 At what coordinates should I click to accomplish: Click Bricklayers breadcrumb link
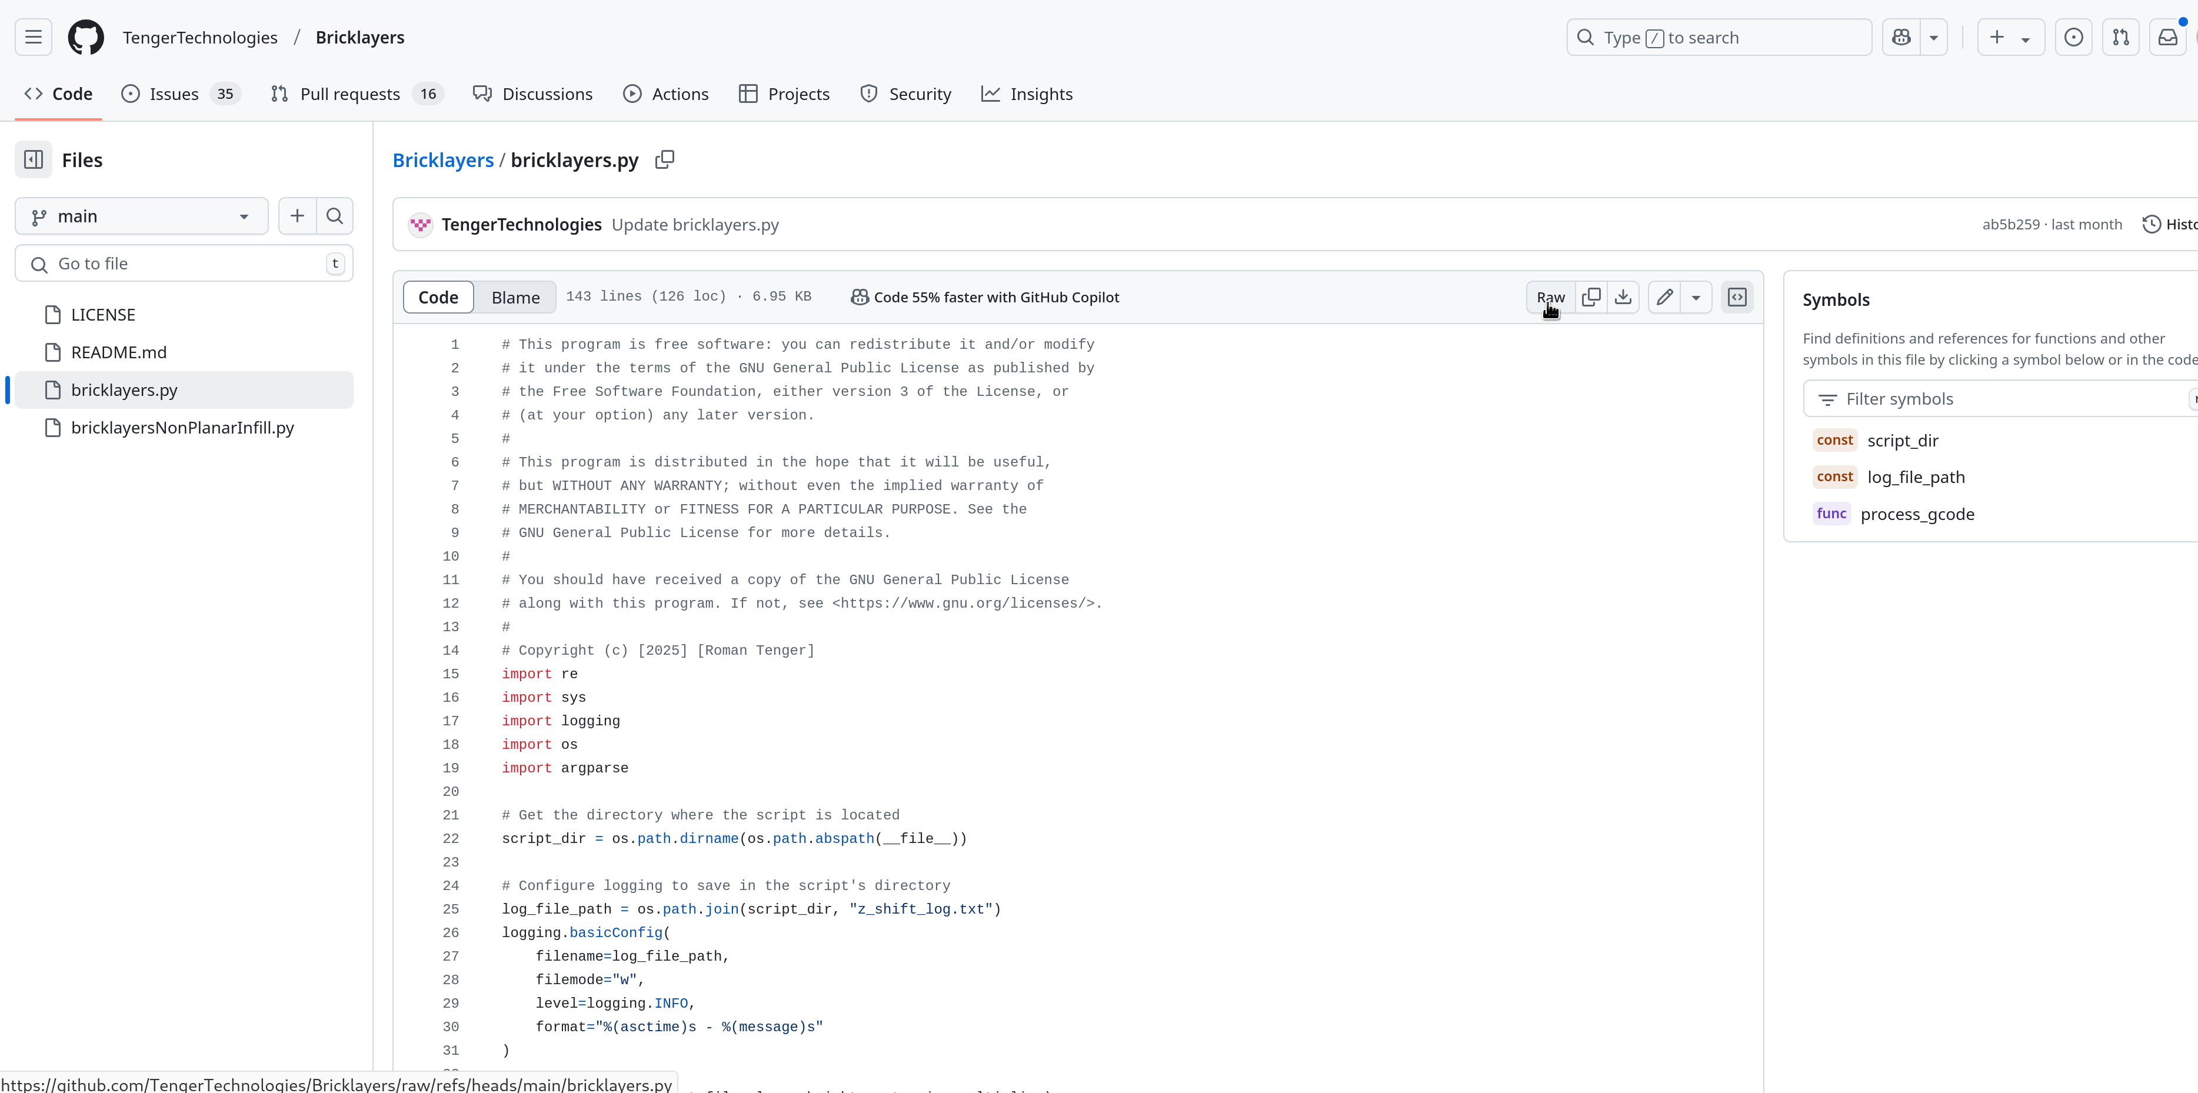pos(443,161)
